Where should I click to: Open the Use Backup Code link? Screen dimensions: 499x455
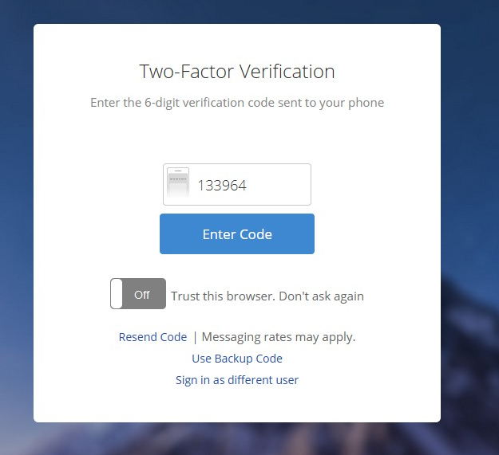[x=237, y=359]
